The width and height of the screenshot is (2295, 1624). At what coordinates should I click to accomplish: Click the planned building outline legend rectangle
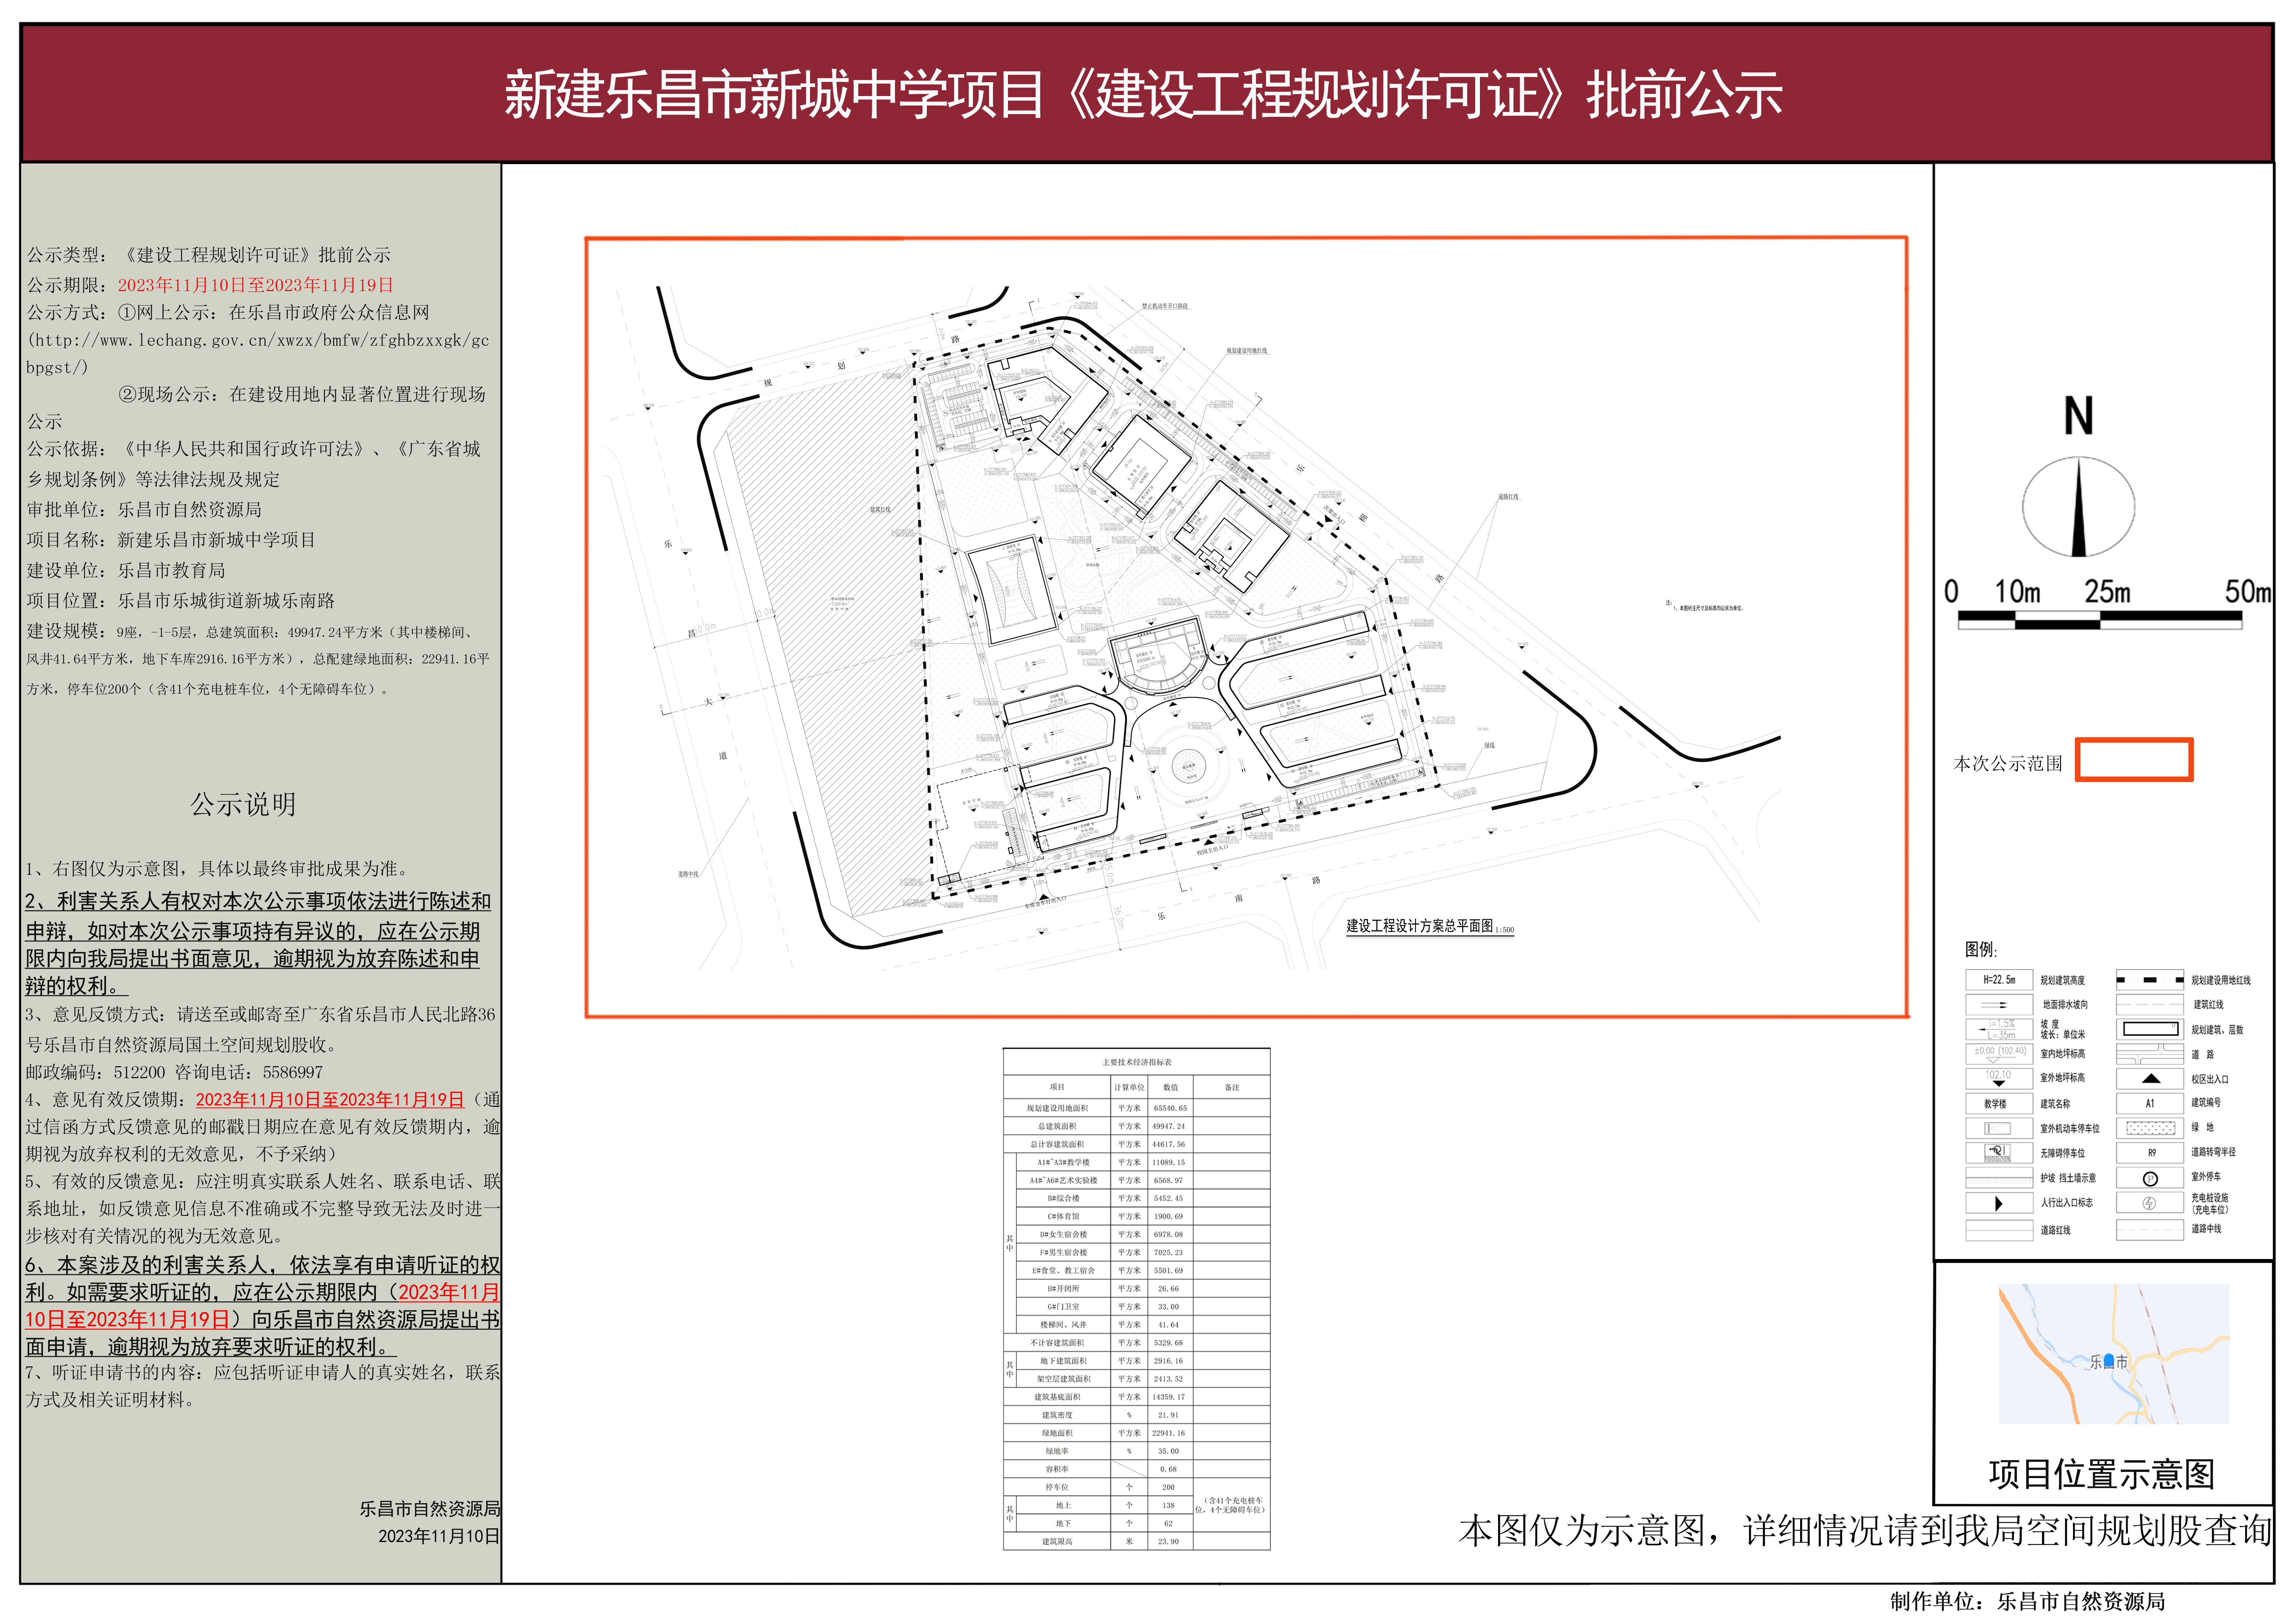[x=2150, y=1029]
